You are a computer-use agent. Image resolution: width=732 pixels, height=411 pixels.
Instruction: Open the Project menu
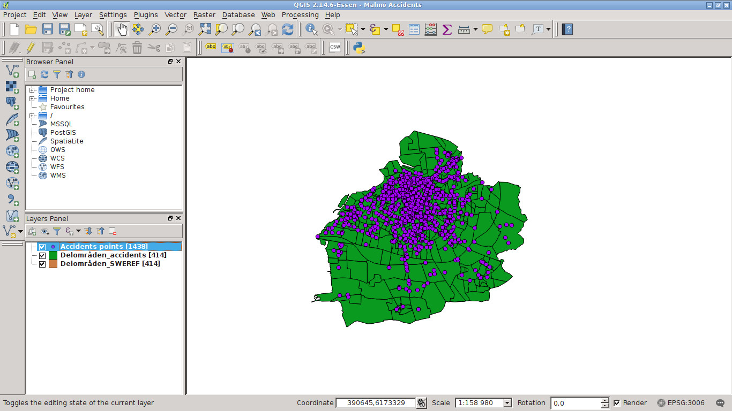14,15
